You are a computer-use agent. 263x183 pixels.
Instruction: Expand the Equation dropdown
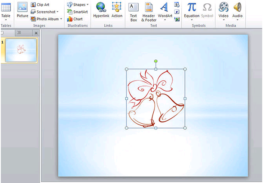[192, 20]
